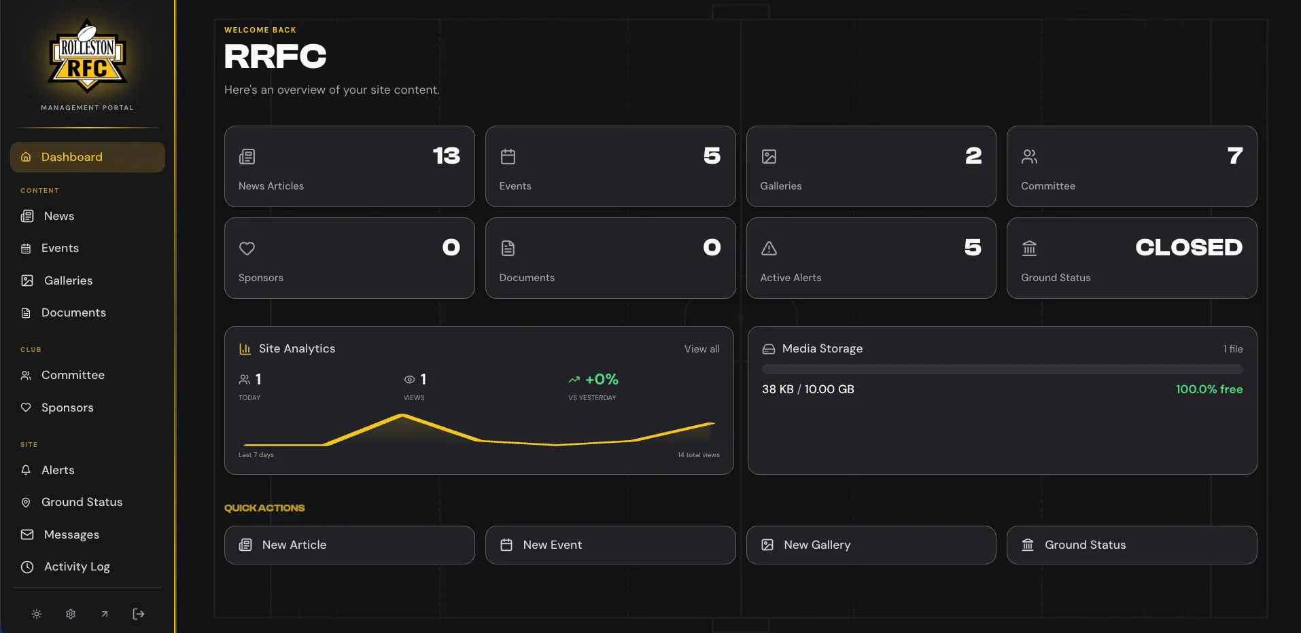Viewport: 1301px width, 633px height.
Task: Click the Last 7 days label
Action: 256,455
